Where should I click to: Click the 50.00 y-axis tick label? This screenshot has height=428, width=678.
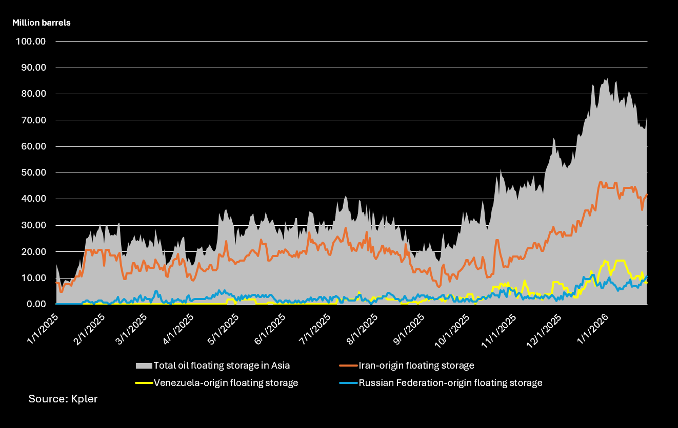34,173
